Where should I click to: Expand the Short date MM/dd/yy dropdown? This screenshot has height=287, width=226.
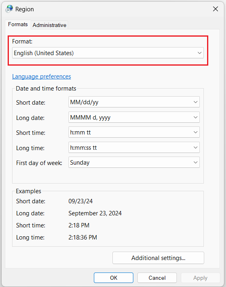click(x=134, y=102)
